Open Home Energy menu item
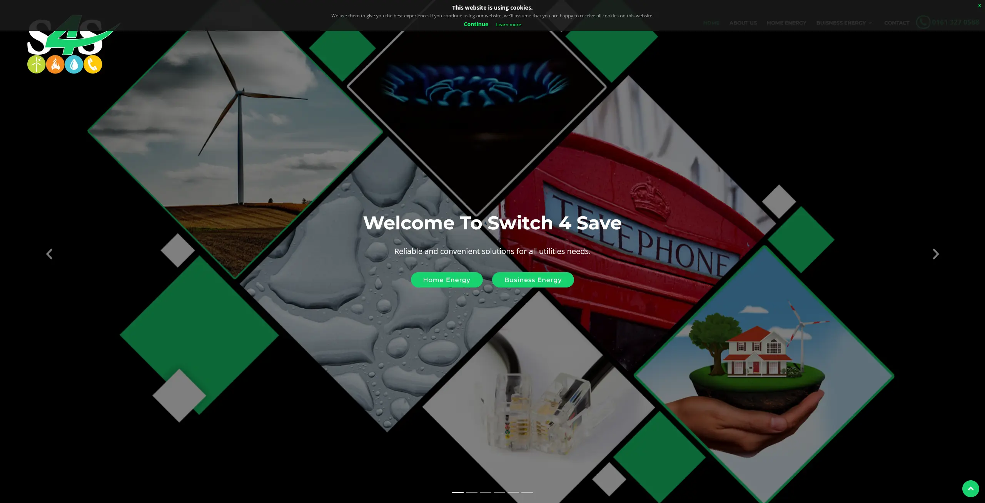This screenshot has width=985, height=503. [786, 23]
